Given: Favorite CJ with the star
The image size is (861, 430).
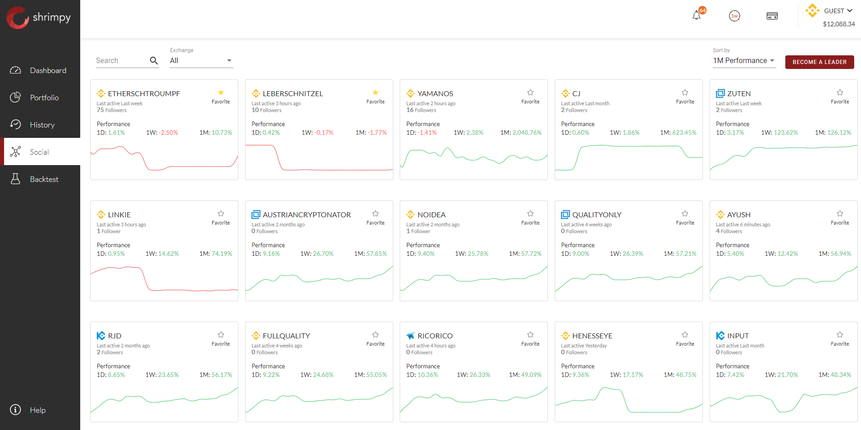Looking at the screenshot, I should point(685,93).
